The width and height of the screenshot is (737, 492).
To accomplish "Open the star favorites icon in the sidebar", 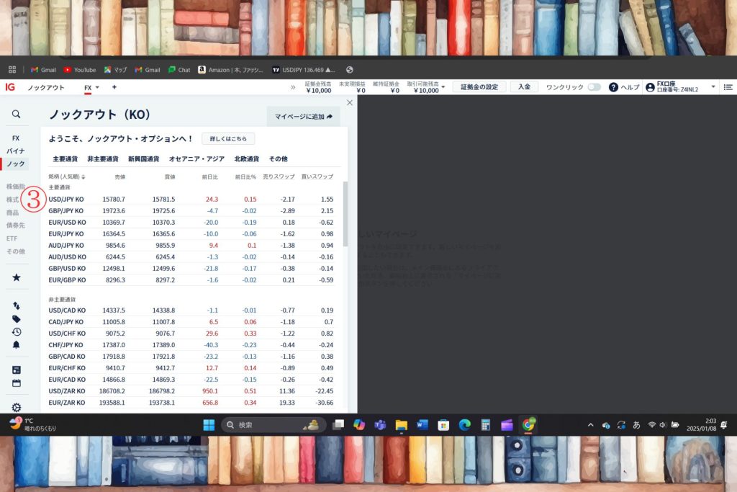I will point(16,277).
